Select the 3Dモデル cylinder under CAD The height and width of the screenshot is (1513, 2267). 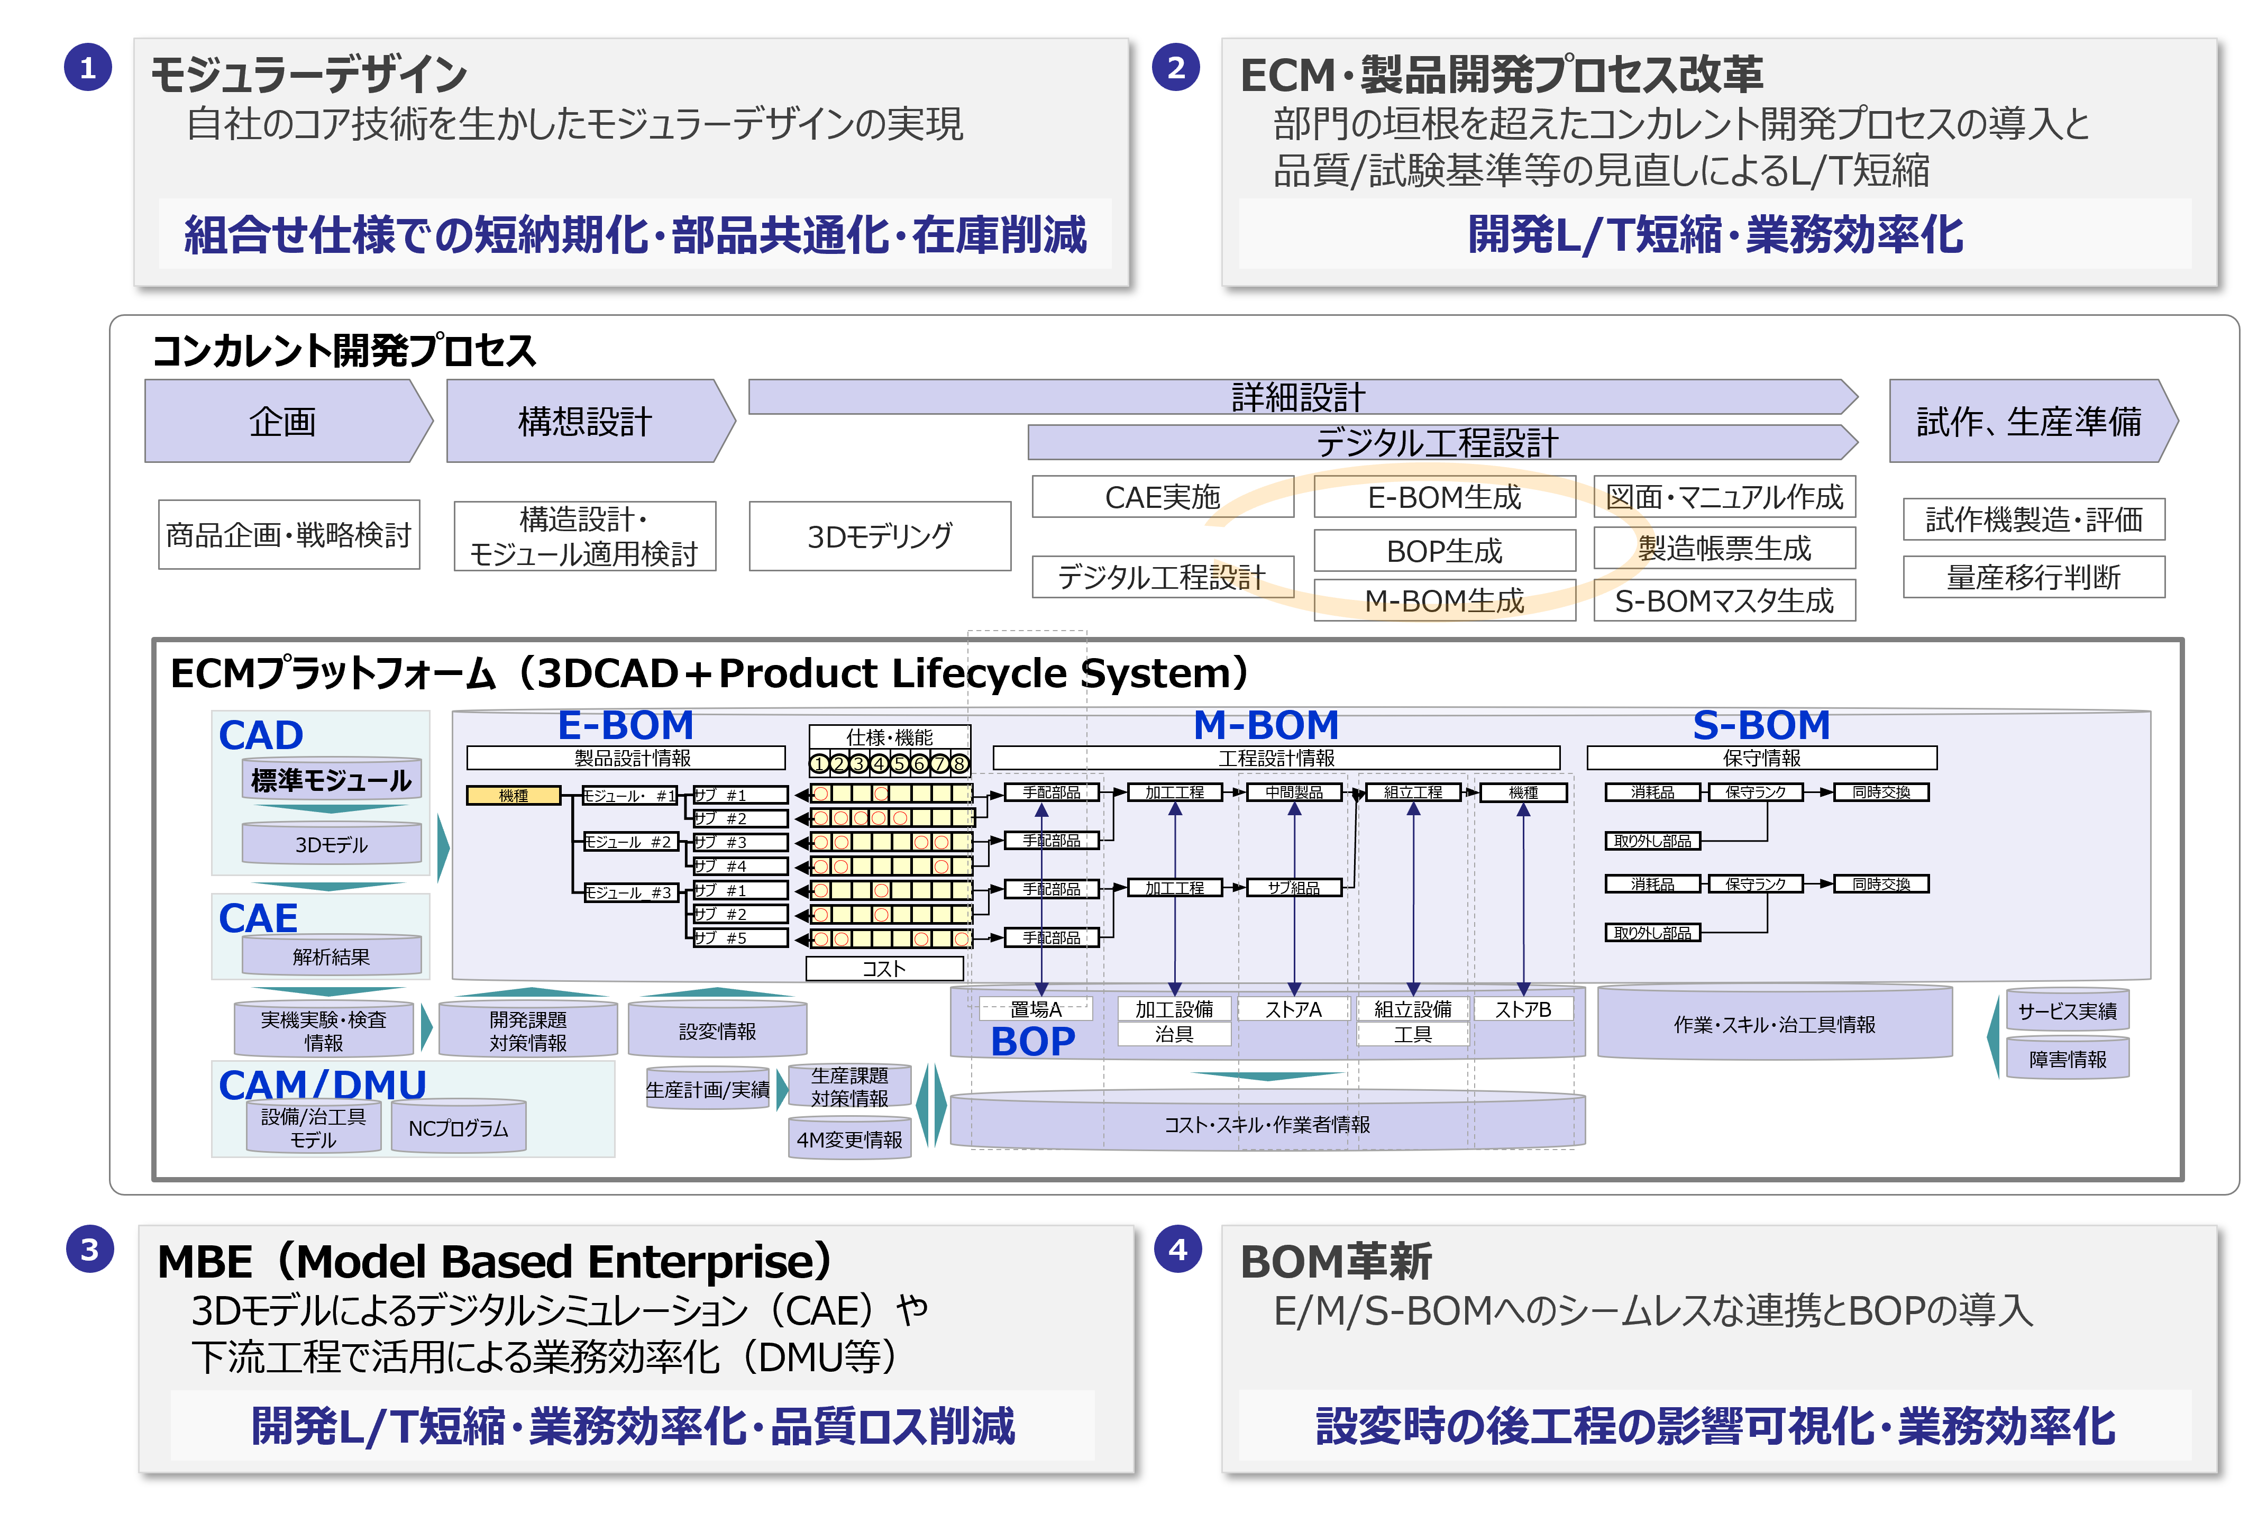pos(331,844)
